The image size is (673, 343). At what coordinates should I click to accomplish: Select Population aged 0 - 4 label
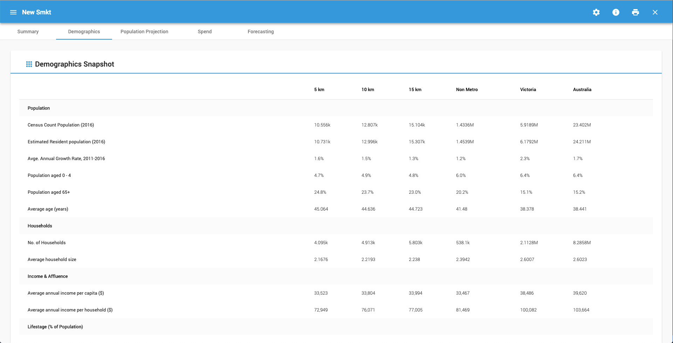[49, 176]
